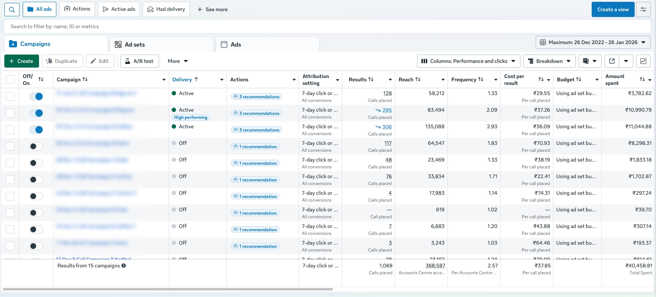
Task: Switch to the Ad sets tab
Action: pyautogui.click(x=135, y=44)
